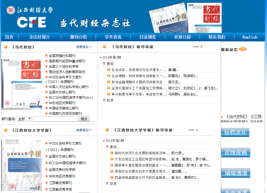Viewport: 267px width, 193px height.
Task: Click the 投稿须知 button
Action: [x=235, y=132]
